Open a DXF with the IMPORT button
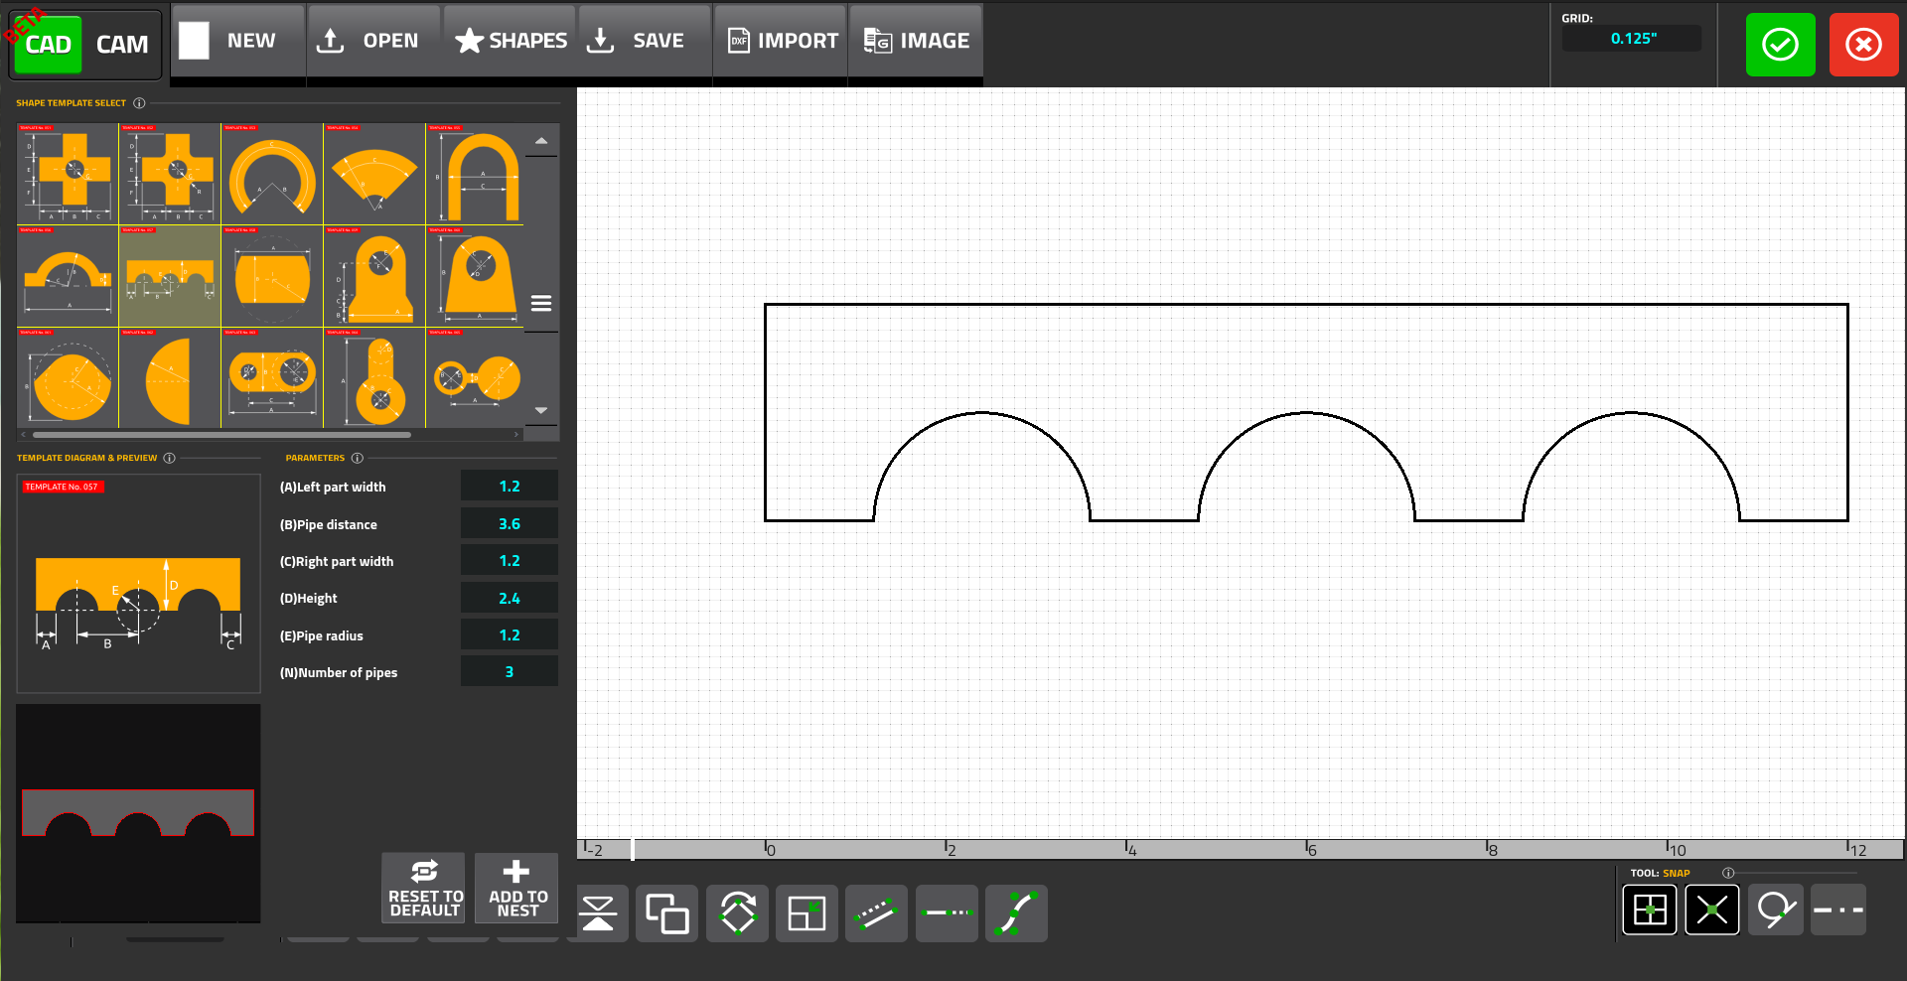The height and width of the screenshot is (981, 1907). (x=780, y=41)
